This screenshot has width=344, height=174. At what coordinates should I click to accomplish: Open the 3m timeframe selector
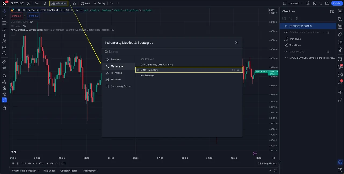point(37,3)
